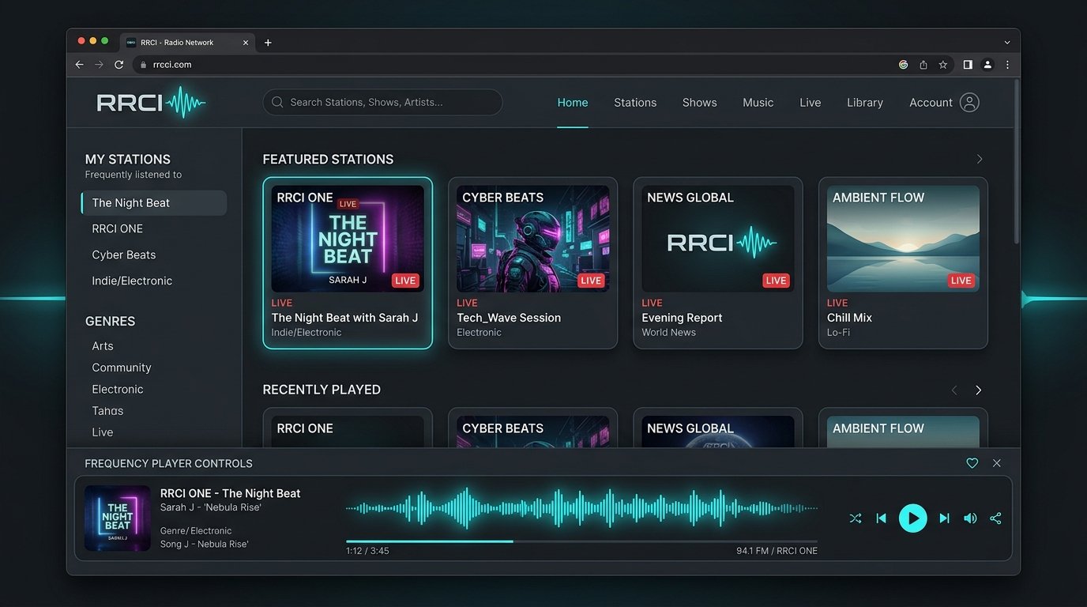Skip to the previous track
1087x607 pixels.
tap(882, 518)
